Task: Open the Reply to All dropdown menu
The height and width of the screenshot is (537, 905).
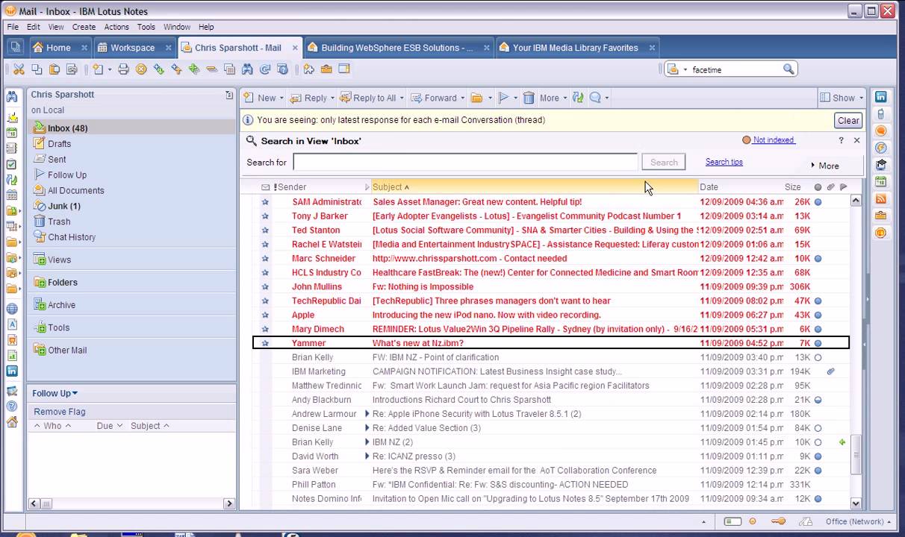Action: (x=402, y=98)
